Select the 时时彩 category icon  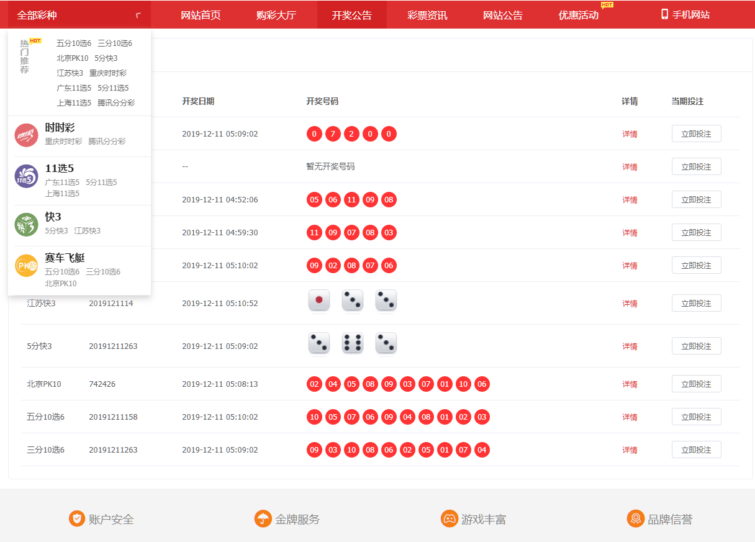coord(25,135)
